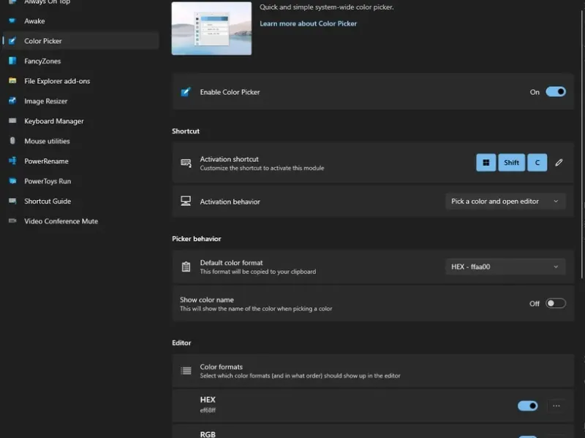Screen dimensions: 585x438
Task: Click the Color Picker sidebar icon
Action: pos(12,41)
